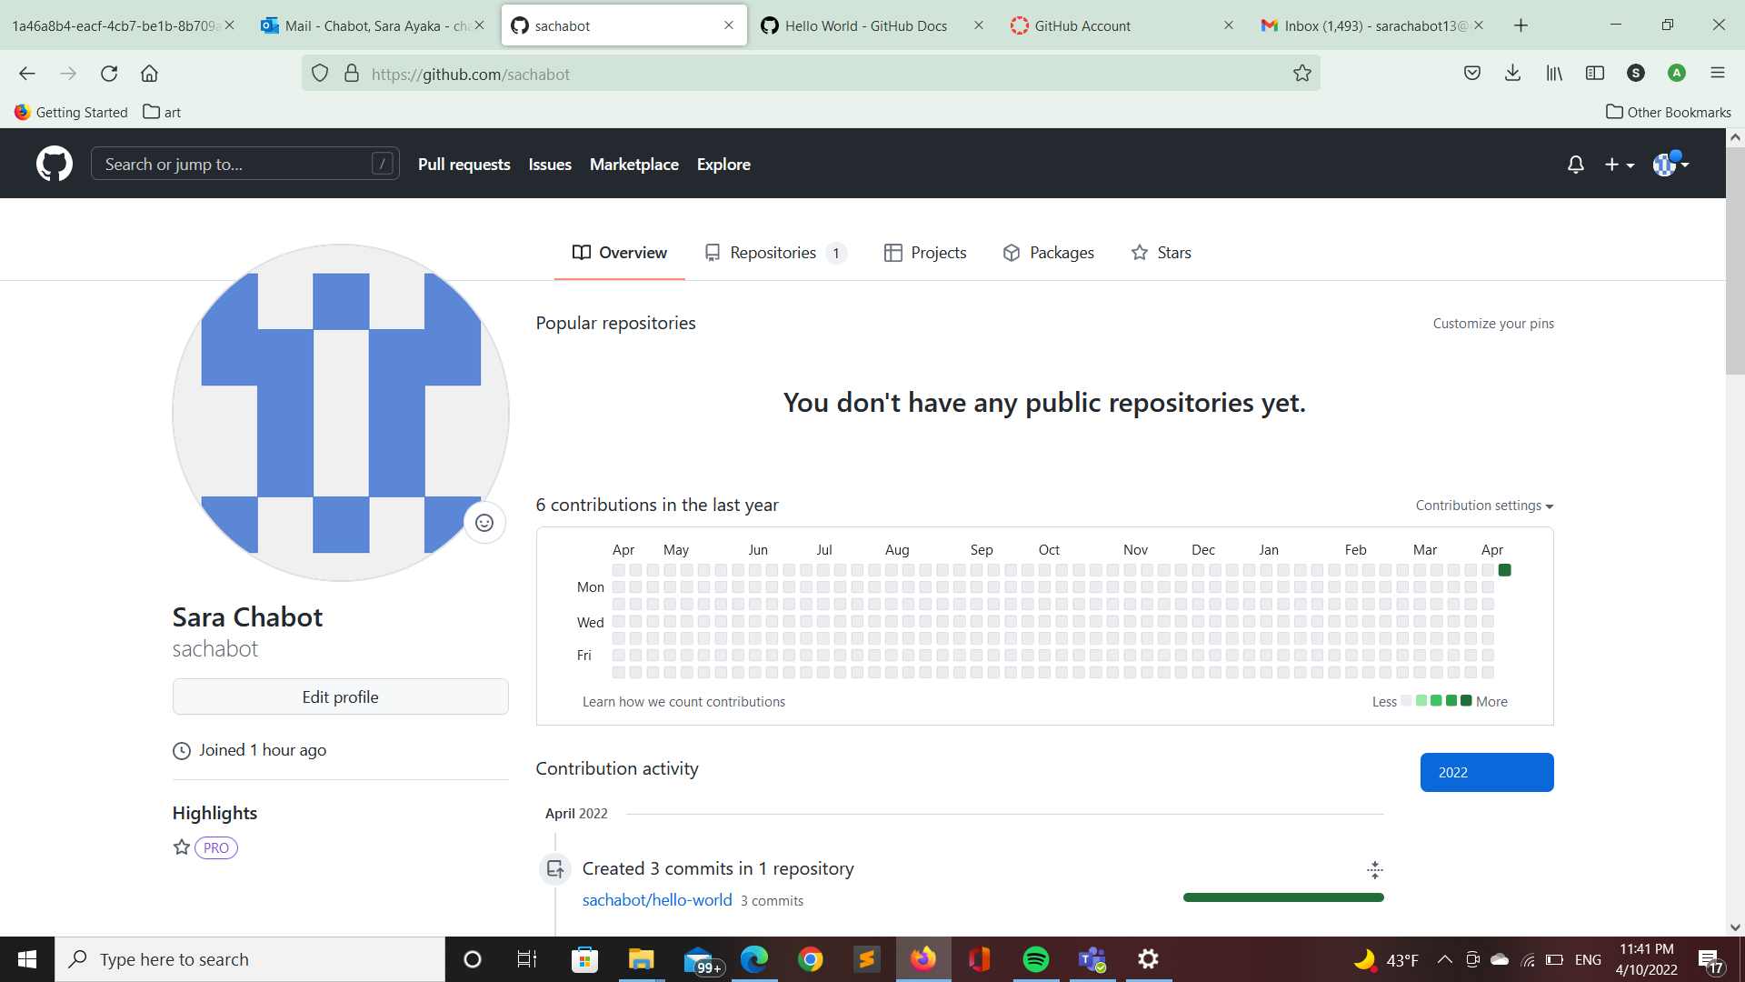Open the Stars tab
The image size is (1745, 982).
(1161, 253)
